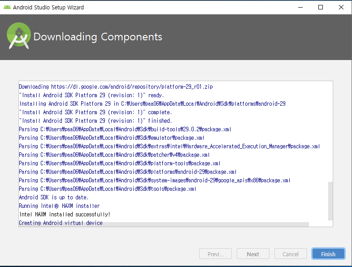Image resolution: width=352 pixels, height=267 pixels.
Task: Click the Parsing Sdk\tools package.xml line
Action: (x=108, y=189)
